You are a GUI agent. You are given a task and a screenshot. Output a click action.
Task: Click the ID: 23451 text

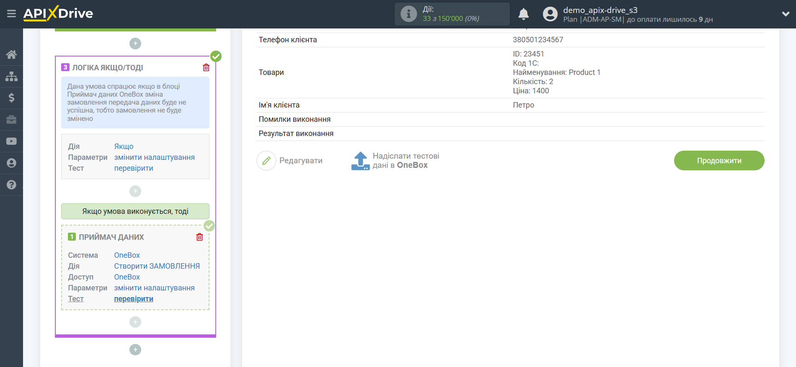[x=528, y=54]
